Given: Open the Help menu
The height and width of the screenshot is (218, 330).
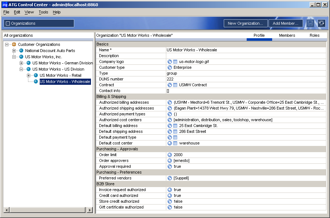Looking at the screenshot, I should (57, 12).
